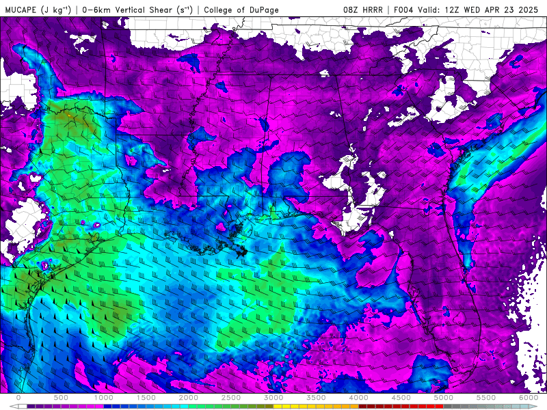
Task: Click the College of DuPage credit text
Action: point(241,10)
